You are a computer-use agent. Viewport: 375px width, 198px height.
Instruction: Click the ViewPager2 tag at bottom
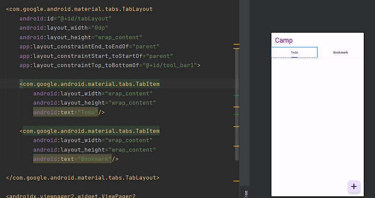tap(71, 196)
